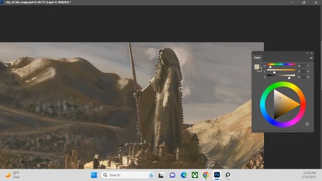Open Bing Chat icon in search box
This screenshot has width=322, height=181.
click(151, 175)
